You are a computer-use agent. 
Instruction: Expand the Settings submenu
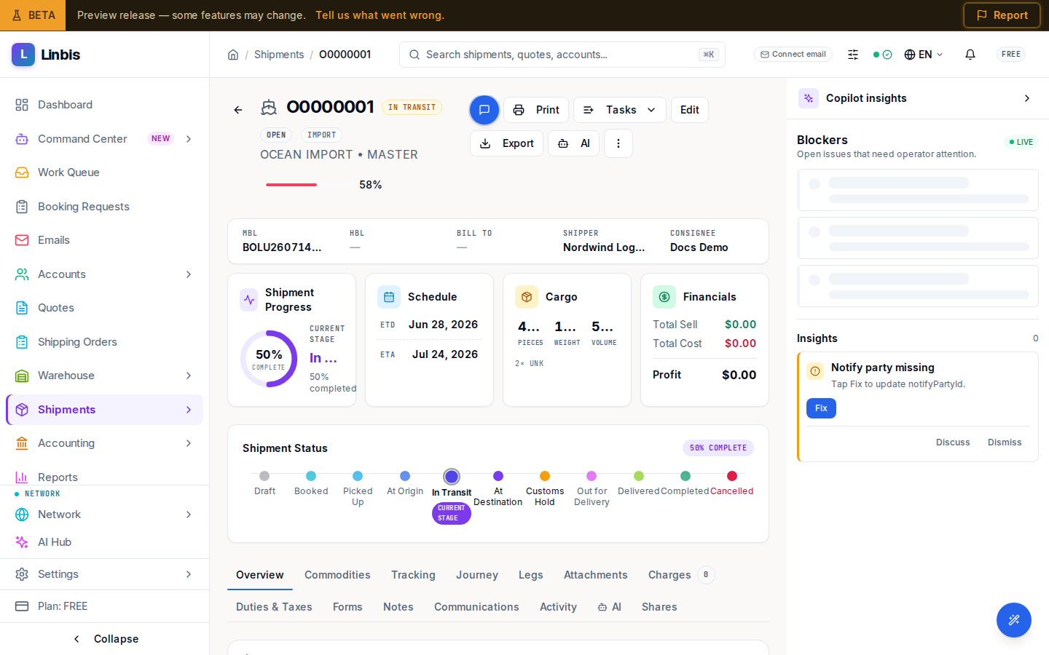click(x=189, y=574)
